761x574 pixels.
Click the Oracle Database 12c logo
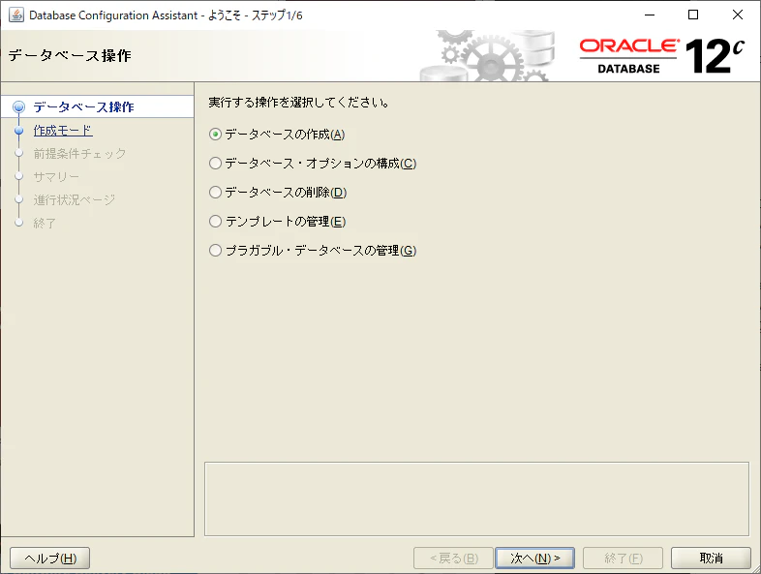pyautogui.click(x=662, y=56)
